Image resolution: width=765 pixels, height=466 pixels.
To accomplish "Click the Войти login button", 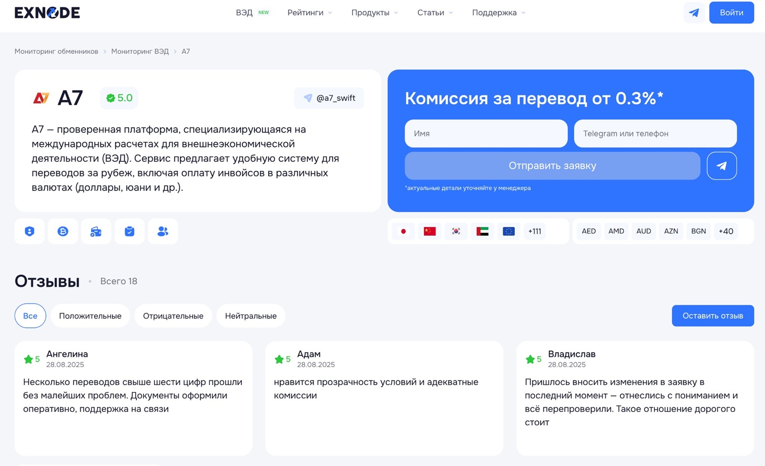I will [x=732, y=12].
